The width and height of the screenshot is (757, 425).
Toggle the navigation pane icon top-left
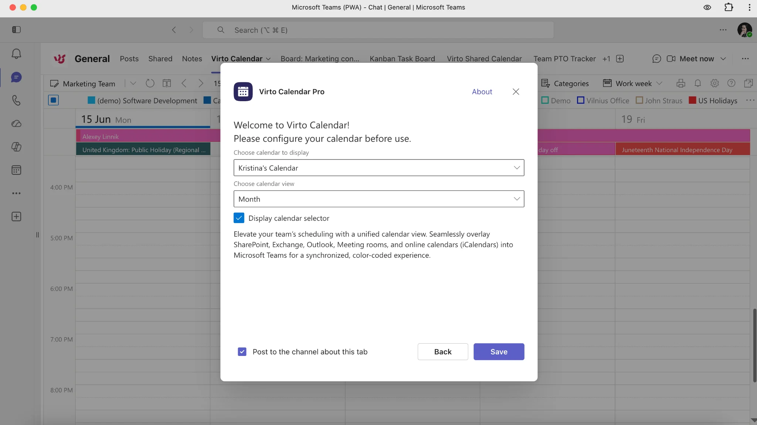click(x=16, y=30)
